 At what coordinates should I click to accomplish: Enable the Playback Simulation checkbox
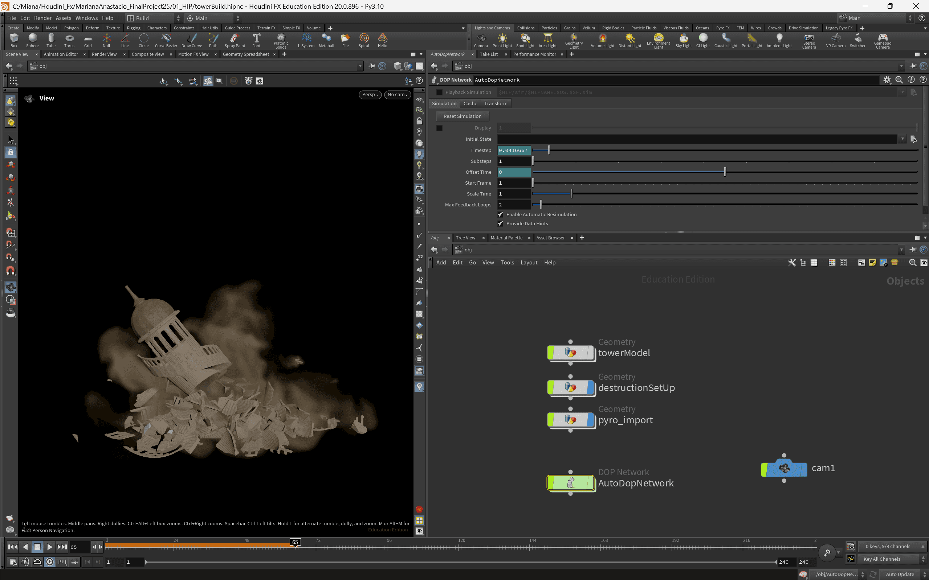tap(440, 92)
